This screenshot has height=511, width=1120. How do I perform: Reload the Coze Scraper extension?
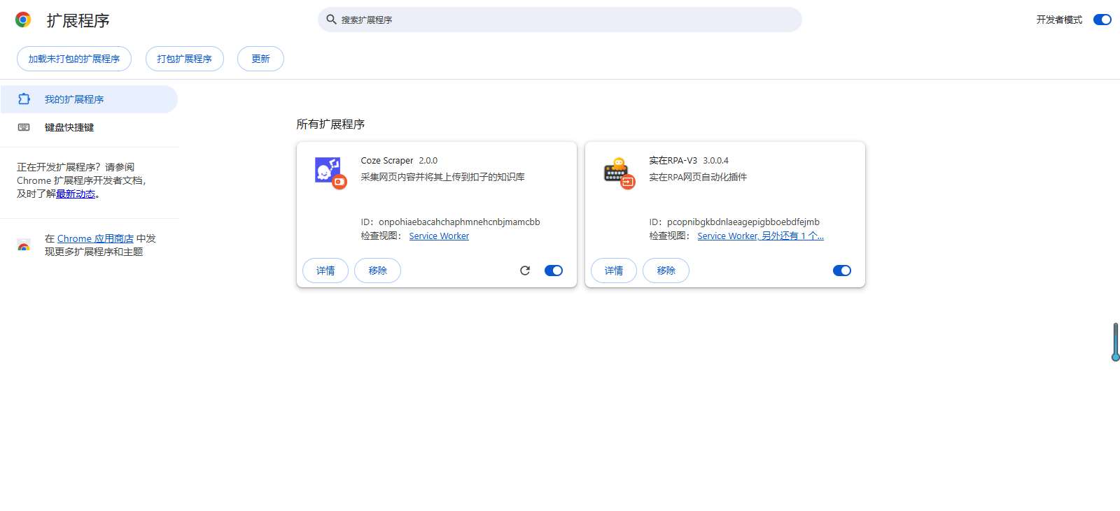525,271
